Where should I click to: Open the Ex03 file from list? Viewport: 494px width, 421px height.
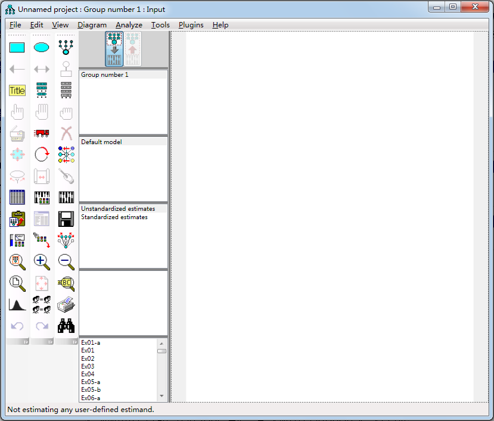click(x=88, y=366)
